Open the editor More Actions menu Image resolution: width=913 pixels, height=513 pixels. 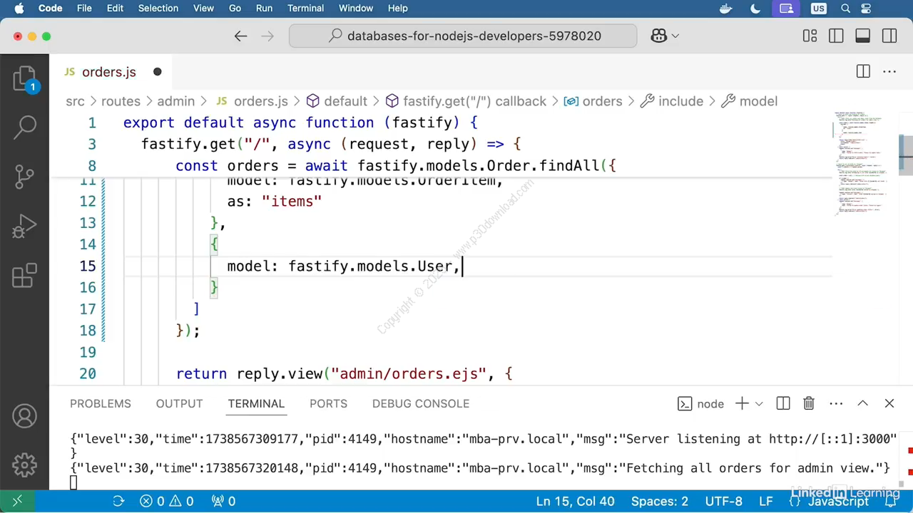coord(889,71)
